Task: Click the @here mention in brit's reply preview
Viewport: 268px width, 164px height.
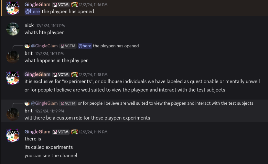Action: point(85,46)
